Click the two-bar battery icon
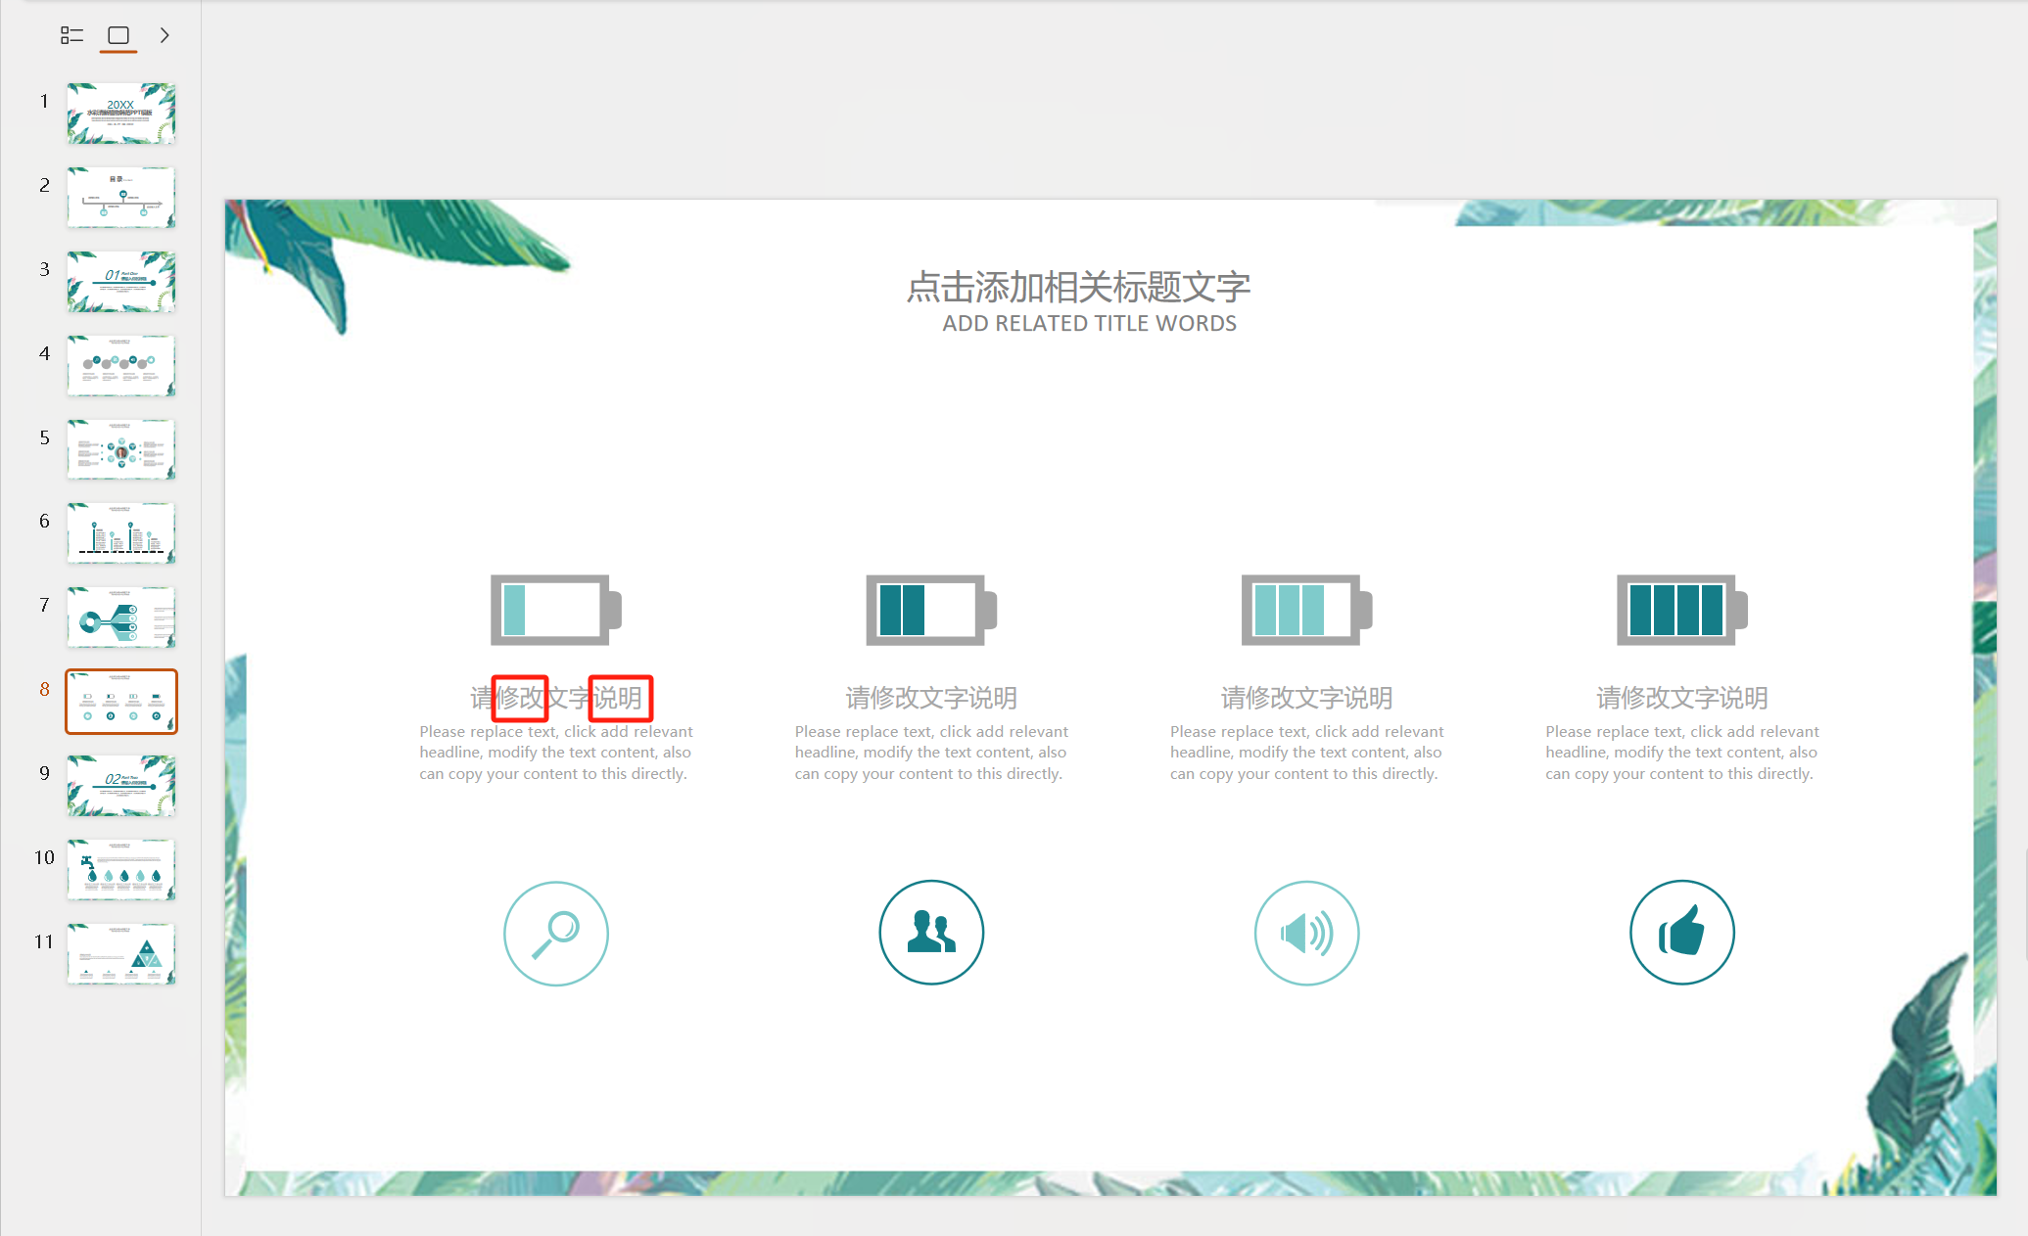2028x1236 pixels. [x=928, y=609]
